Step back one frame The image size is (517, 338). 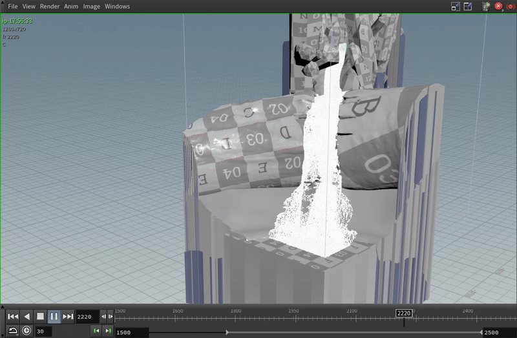click(x=103, y=317)
